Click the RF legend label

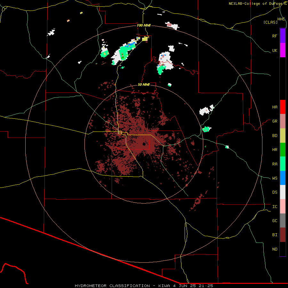click(x=275, y=36)
